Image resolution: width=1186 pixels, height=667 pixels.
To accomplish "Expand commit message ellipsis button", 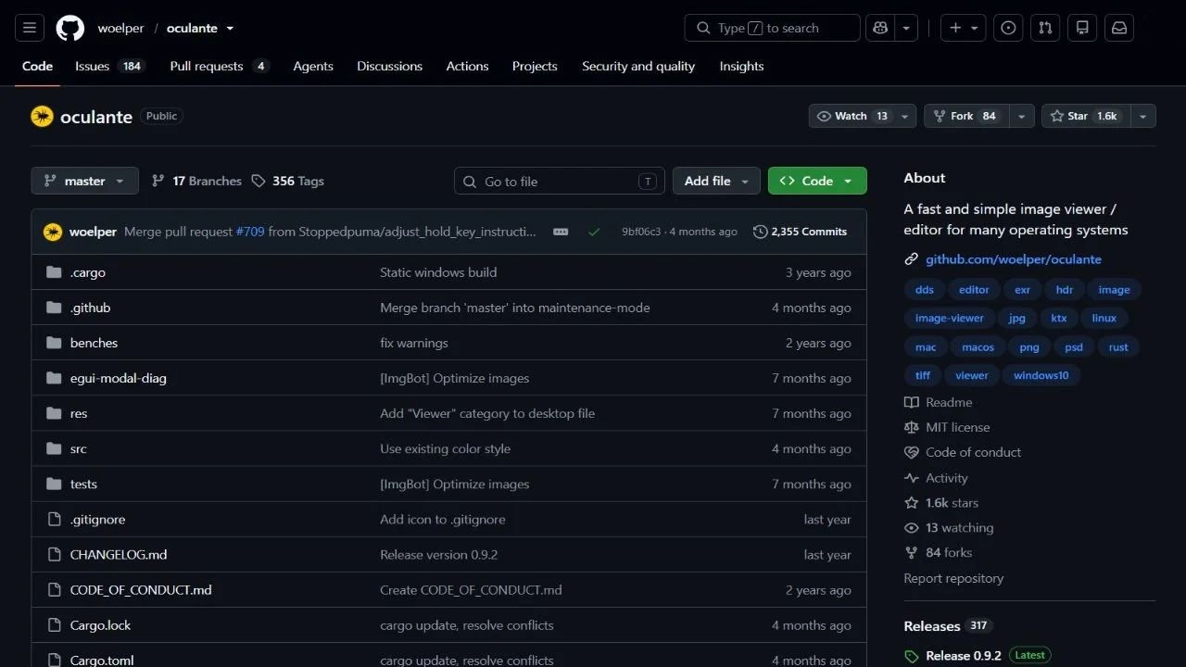I will click(x=561, y=232).
